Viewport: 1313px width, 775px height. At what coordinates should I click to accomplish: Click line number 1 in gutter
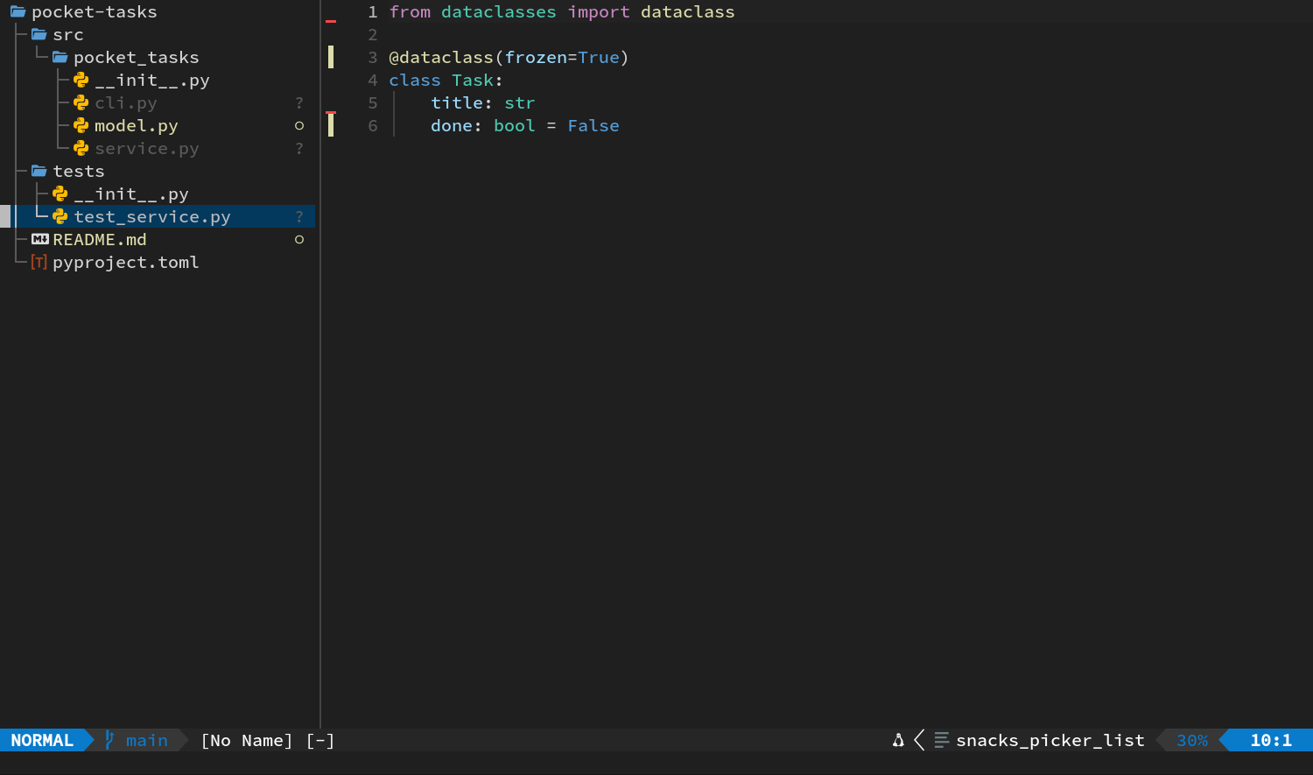pos(373,12)
